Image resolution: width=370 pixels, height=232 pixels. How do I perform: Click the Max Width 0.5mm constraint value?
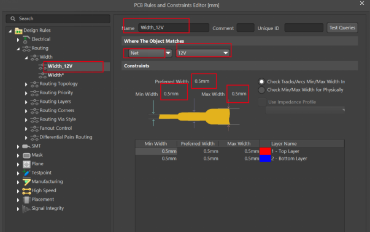coord(239,94)
